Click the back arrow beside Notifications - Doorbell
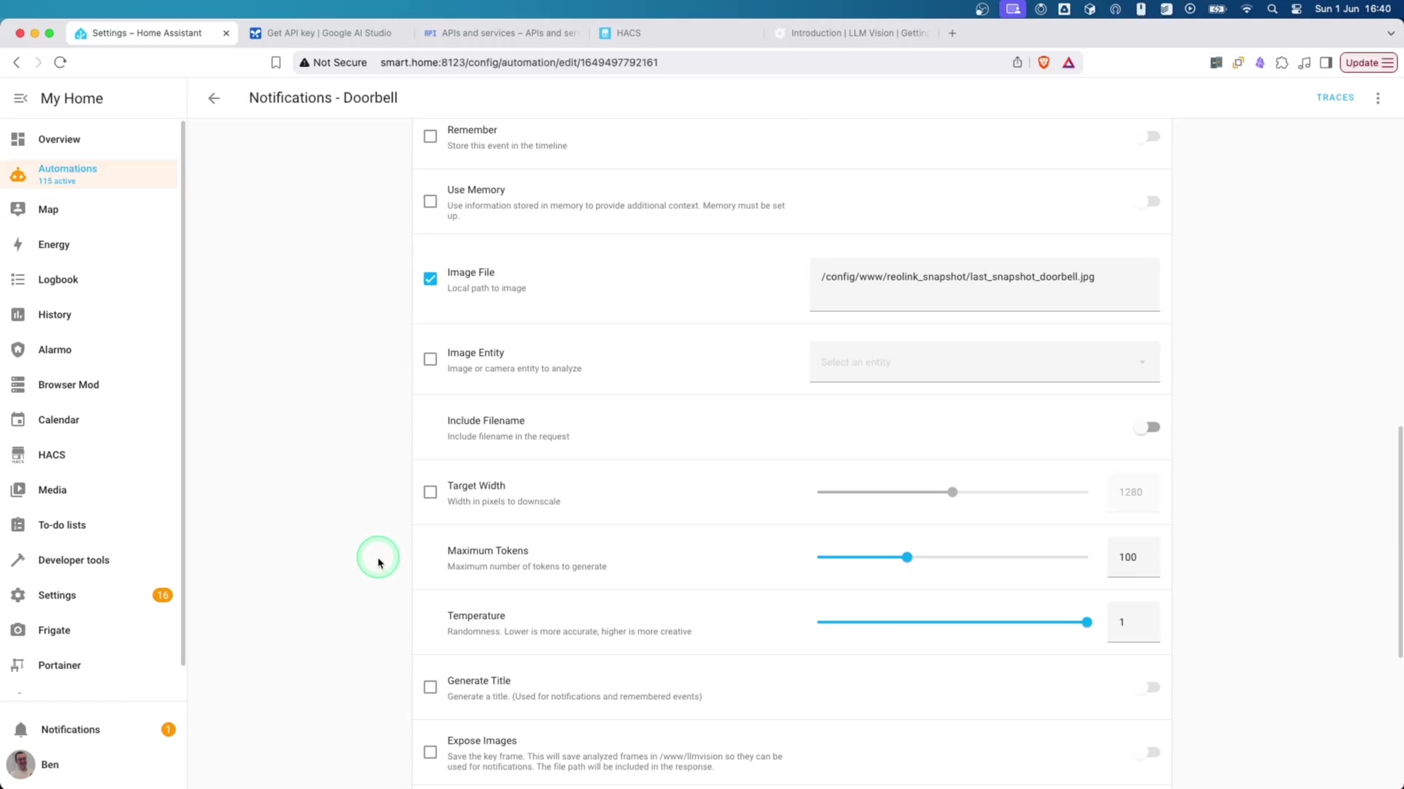The image size is (1404, 789). coord(214,98)
